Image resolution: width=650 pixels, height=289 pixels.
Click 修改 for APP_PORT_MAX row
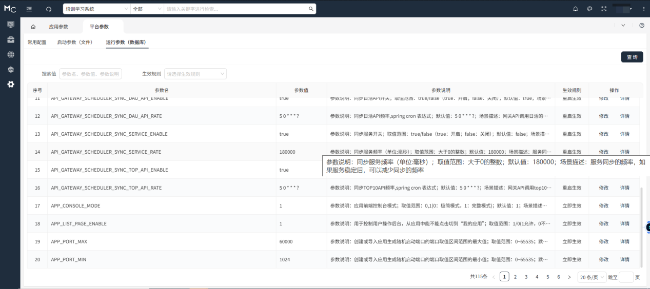pos(604,241)
